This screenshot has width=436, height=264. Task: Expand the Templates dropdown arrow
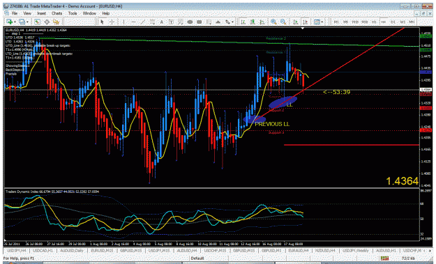click(322, 22)
